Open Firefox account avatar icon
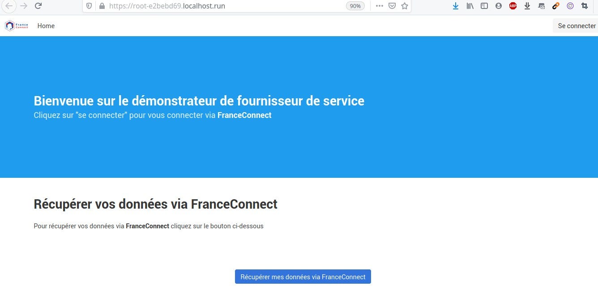The height and width of the screenshot is (298, 598). [x=499, y=6]
